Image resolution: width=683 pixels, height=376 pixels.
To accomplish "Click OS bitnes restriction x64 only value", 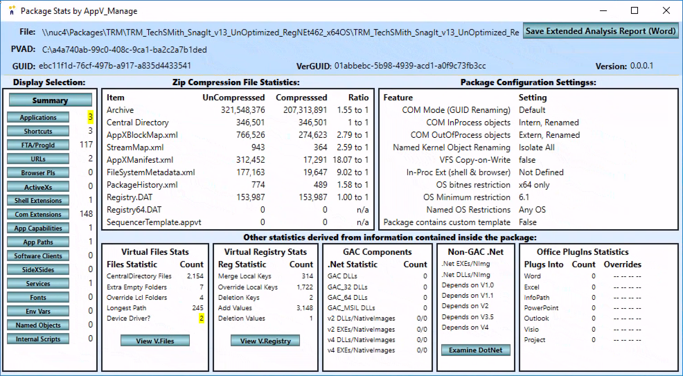I will click(534, 185).
